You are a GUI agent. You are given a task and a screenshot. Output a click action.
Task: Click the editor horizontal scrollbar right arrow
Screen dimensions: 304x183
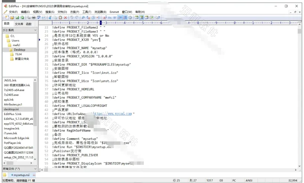click(x=296, y=170)
